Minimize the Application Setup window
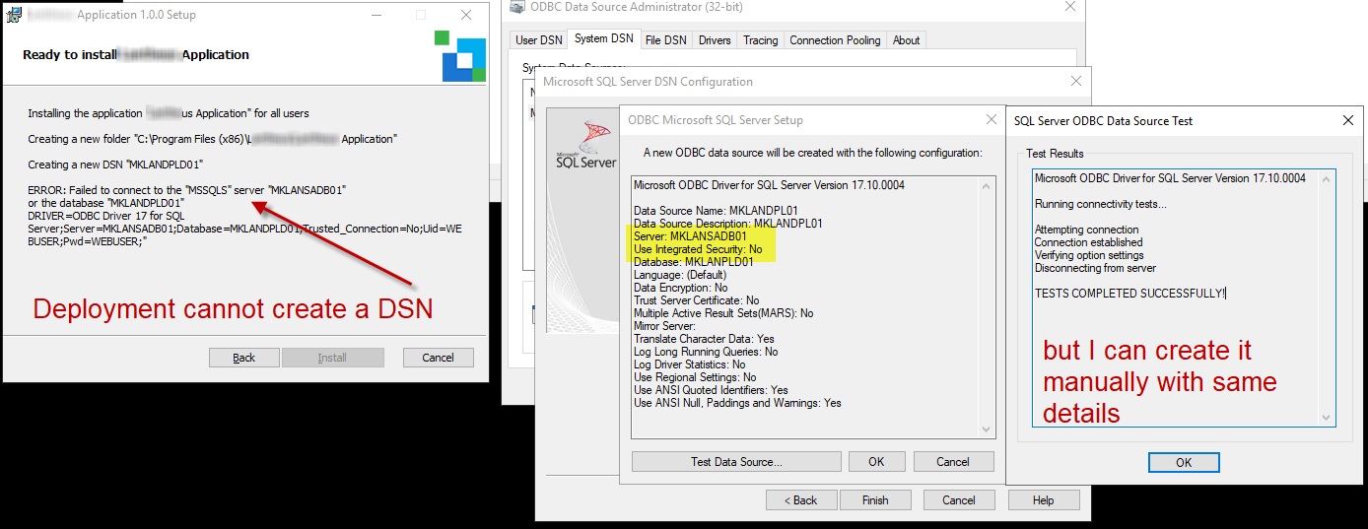Viewport: 1368px width, 529px height. tap(376, 15)
